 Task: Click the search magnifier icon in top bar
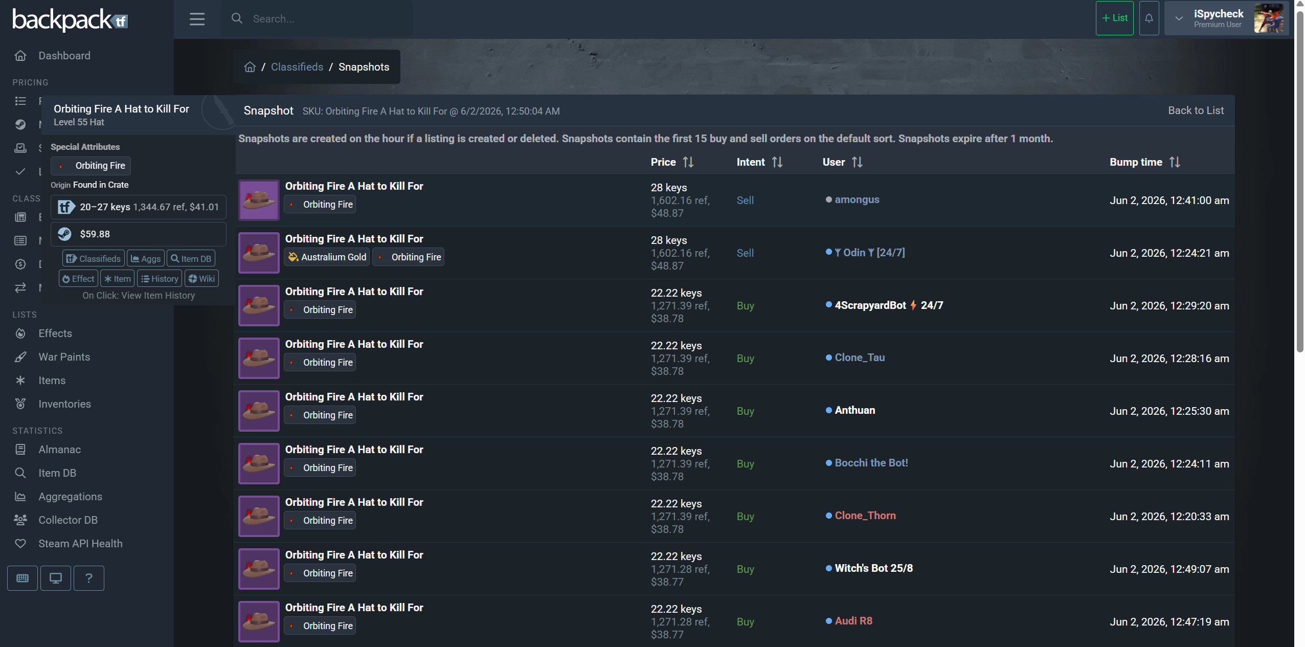click(237, 18)
